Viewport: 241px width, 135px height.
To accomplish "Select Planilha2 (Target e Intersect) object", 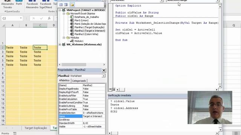I will tap(90, 31).
